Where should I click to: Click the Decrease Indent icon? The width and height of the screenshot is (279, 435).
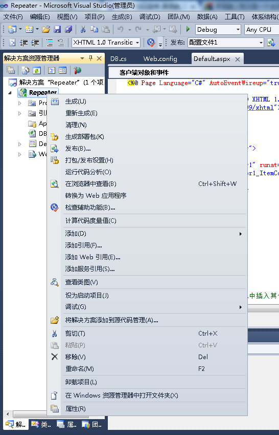[x=24, y=43]
